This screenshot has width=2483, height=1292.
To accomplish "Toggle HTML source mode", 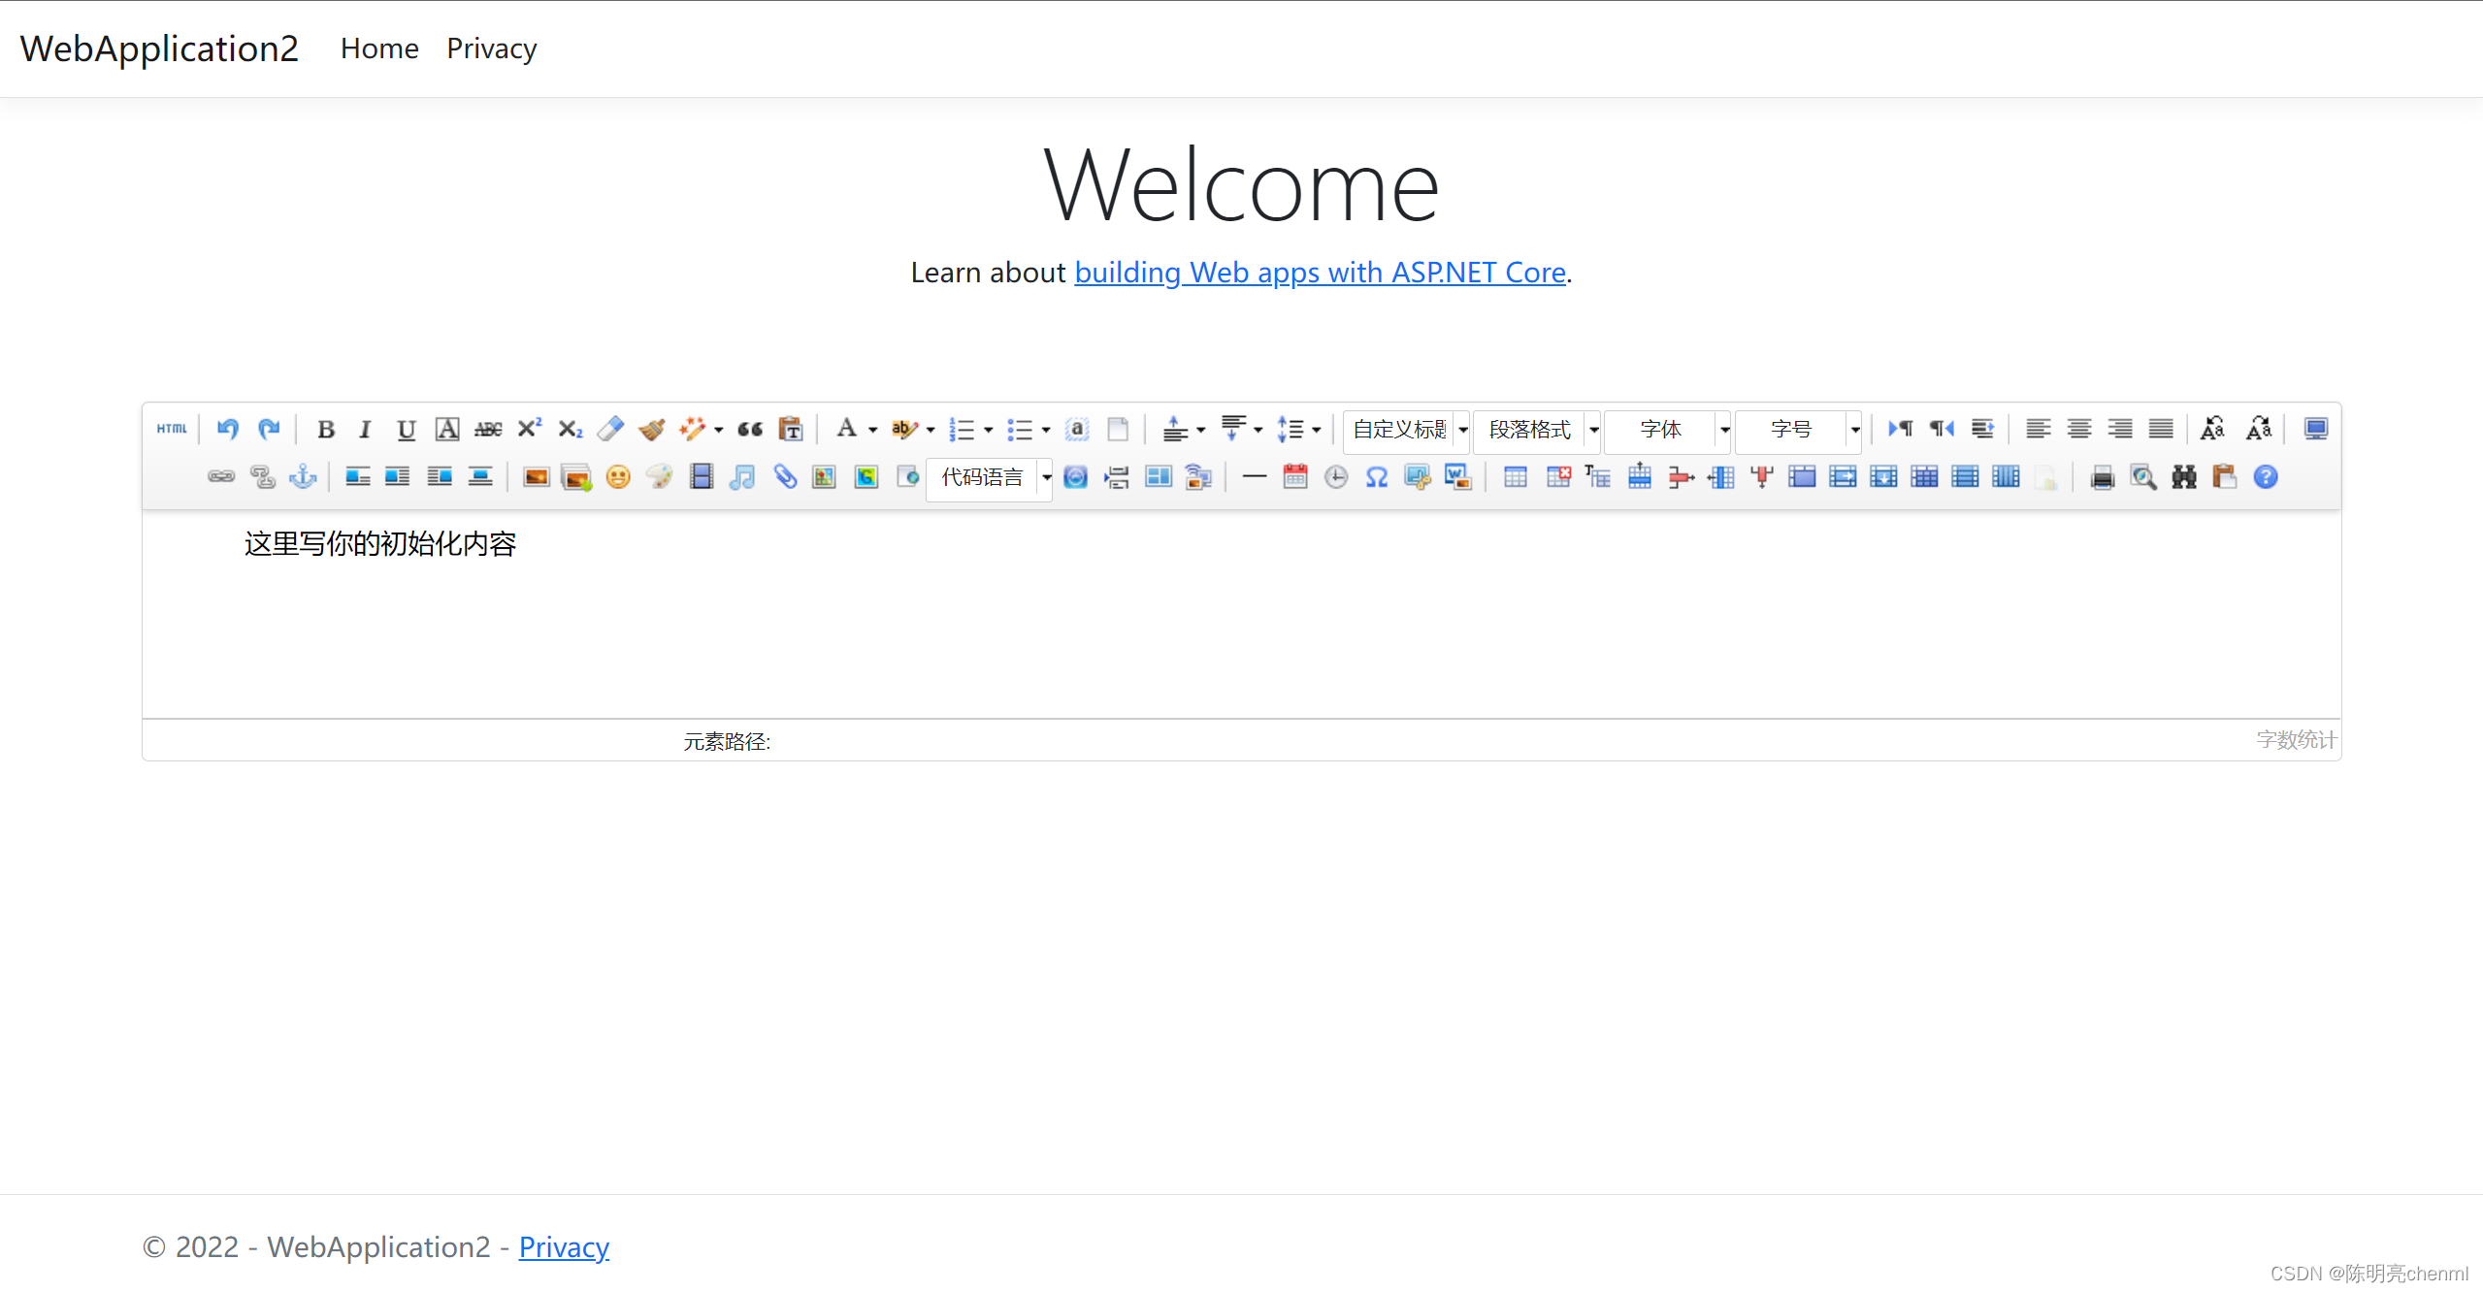I will pos(172,429).
